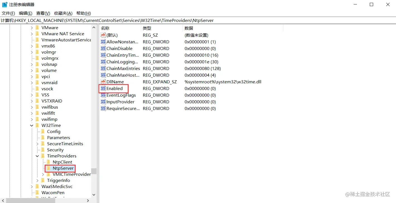Click the DWORD icon beside Enabled value
This screenshot has height=203, width=396.
(103, 89)
